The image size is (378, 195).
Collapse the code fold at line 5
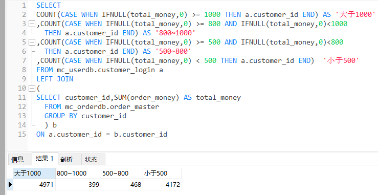click(x=32, y=42)
